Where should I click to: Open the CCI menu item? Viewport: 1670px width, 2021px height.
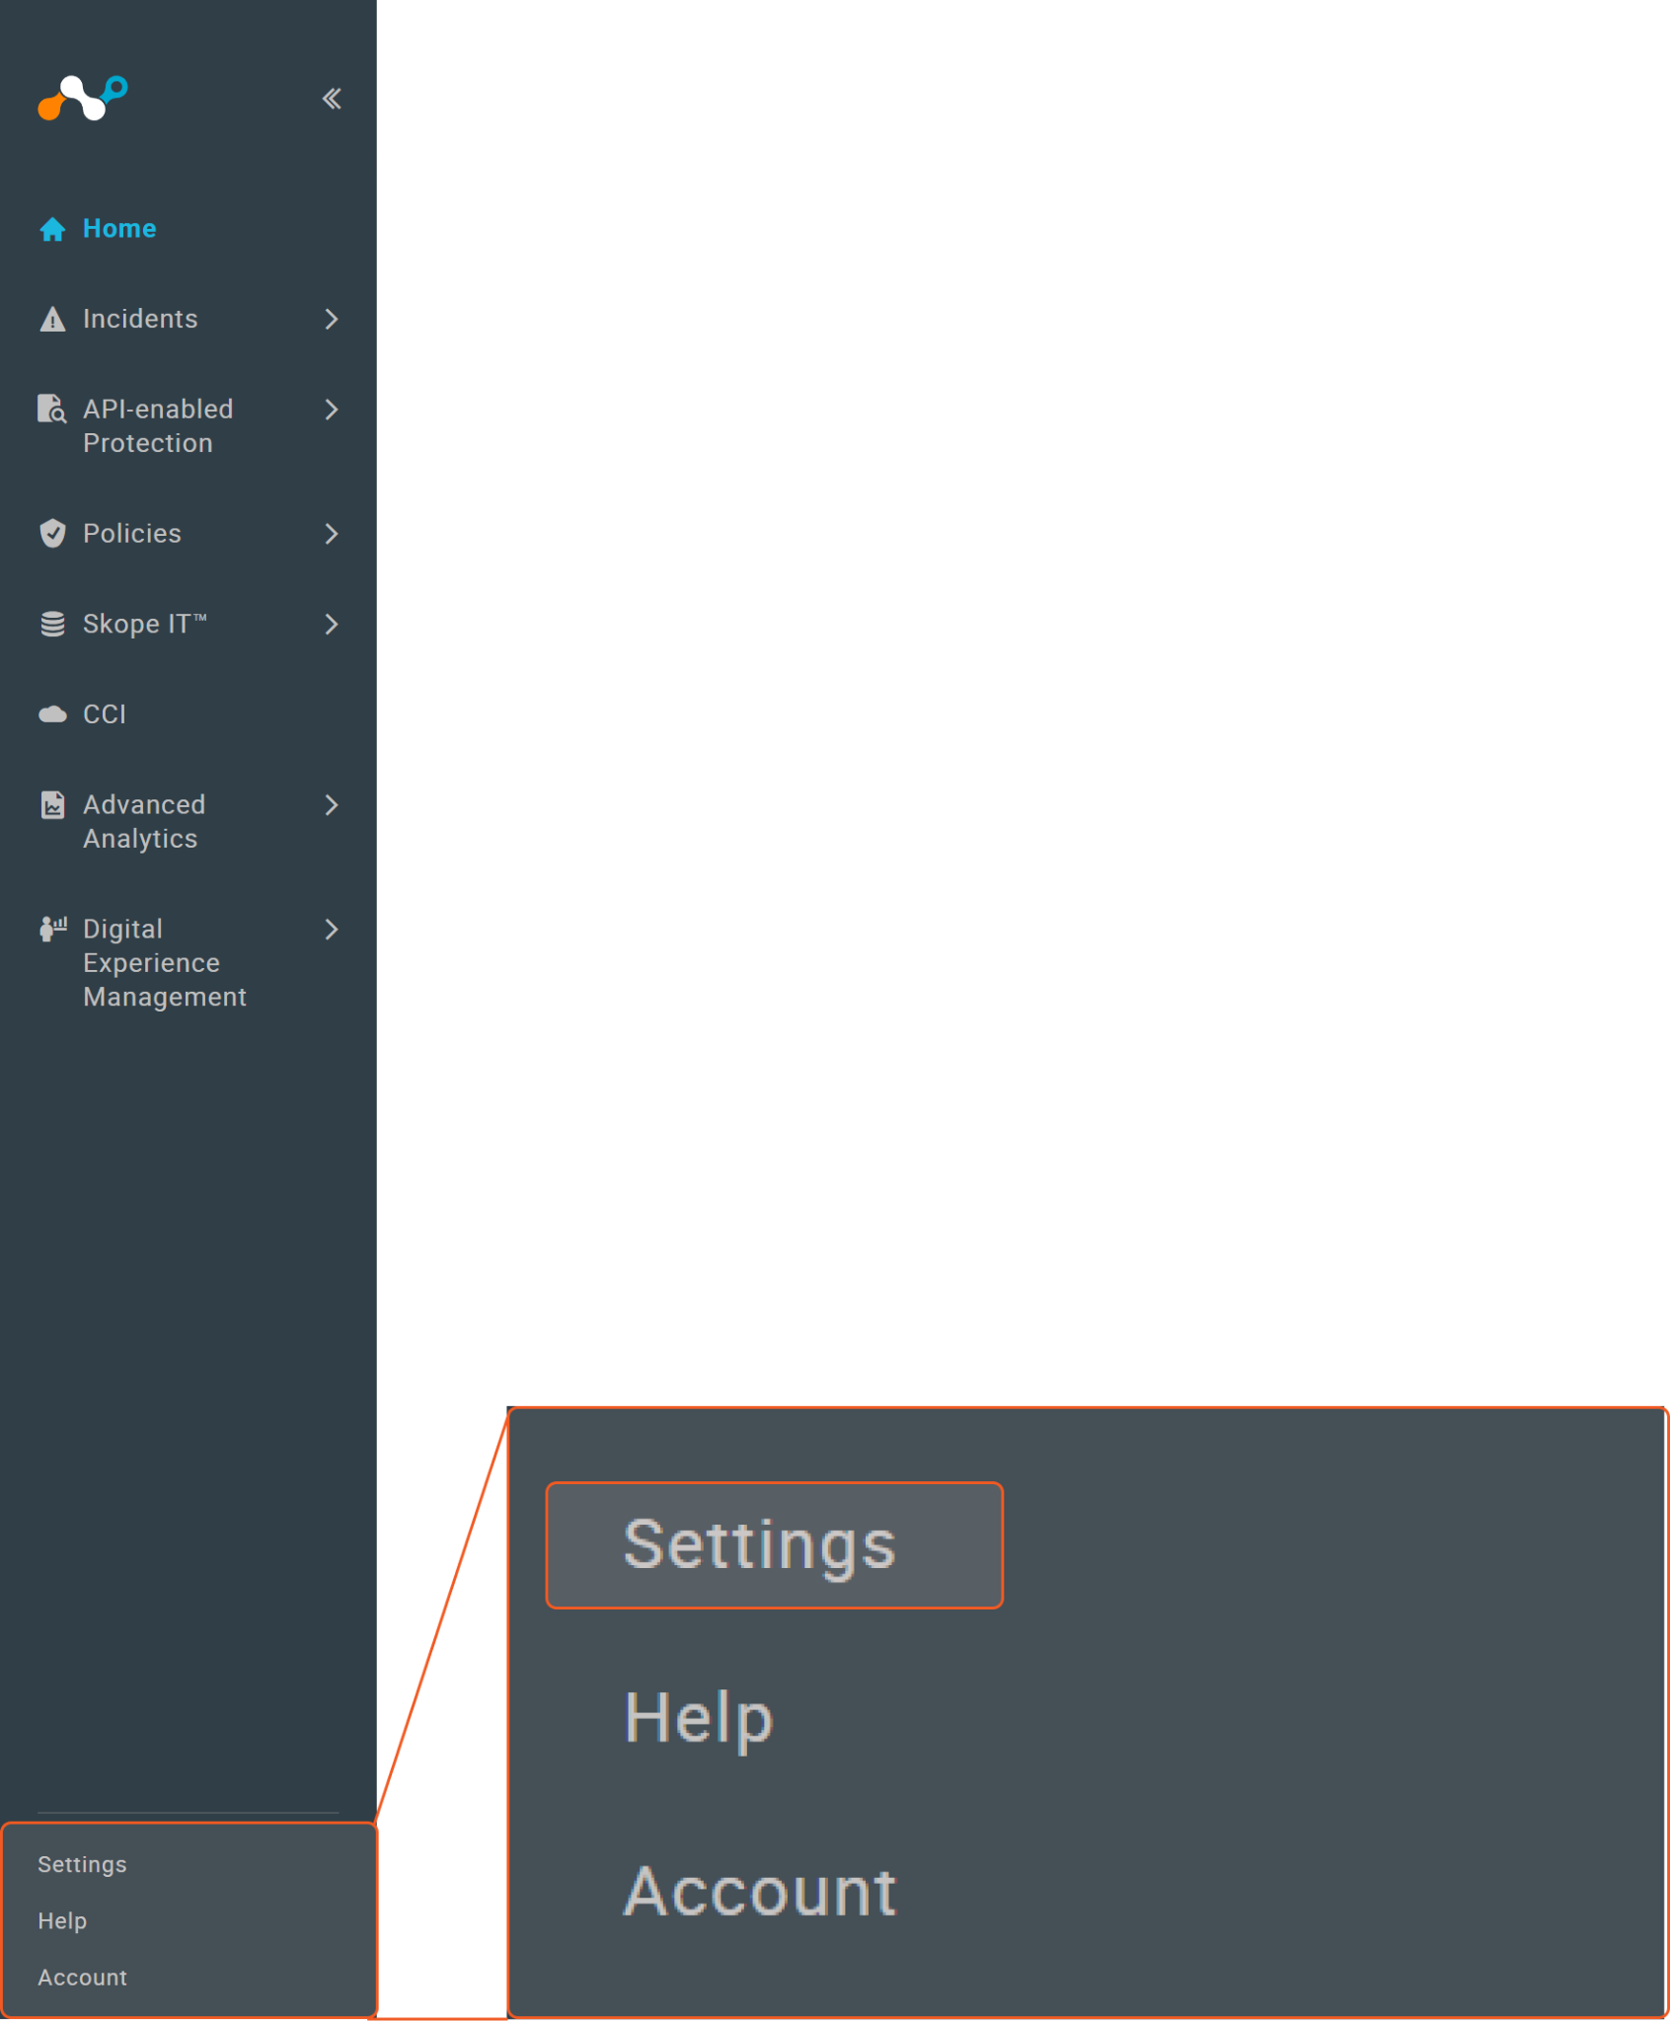coord(105,713)
